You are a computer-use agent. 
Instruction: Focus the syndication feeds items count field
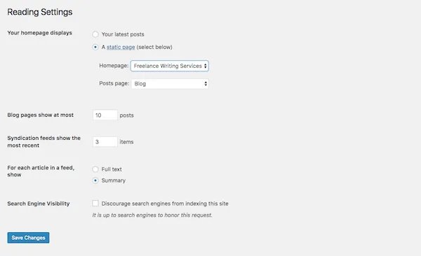click(x=105, y=142)
